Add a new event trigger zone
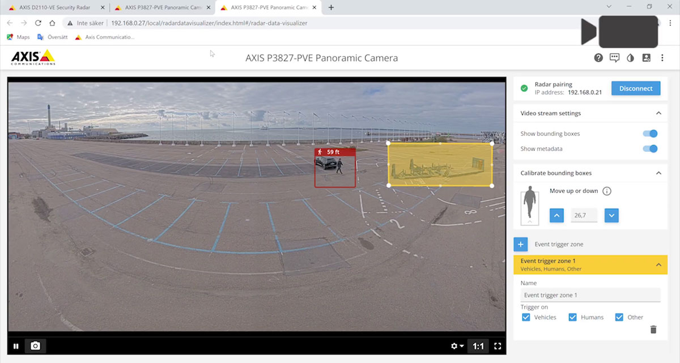Viewport: 680px width, 363px height. pyautogui.click(x=521, y=244)
